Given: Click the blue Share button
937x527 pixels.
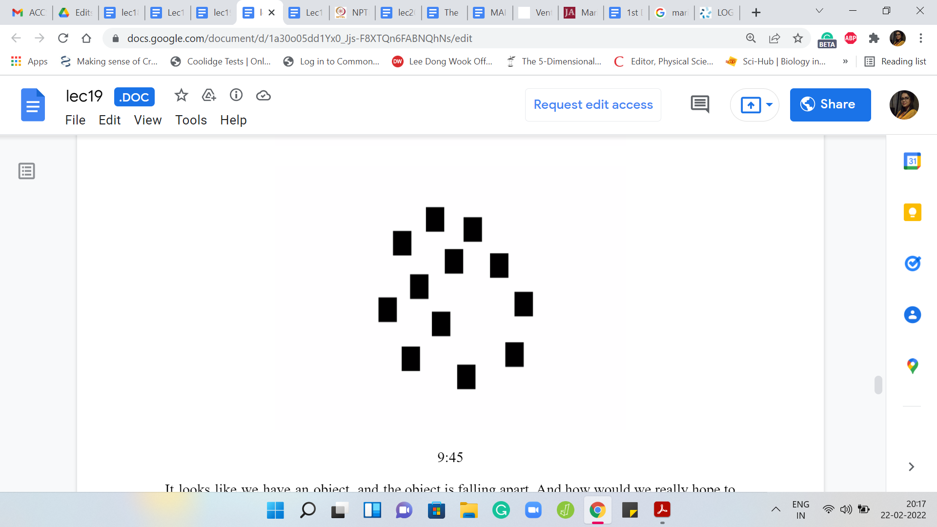Looking at the screenshot, I should click(x=830, y=104).
